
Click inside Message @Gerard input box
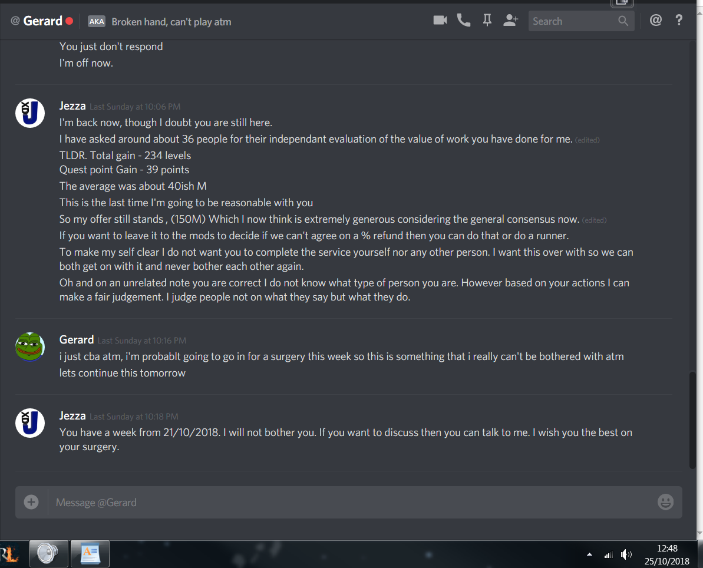point(352,503)
